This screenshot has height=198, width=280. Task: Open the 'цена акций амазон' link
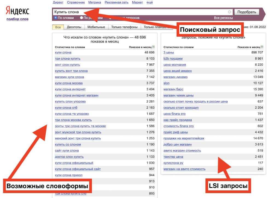pos(178,71)
